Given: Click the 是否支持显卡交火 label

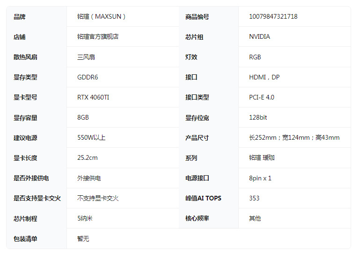Looking at the screenshot, I should point(37,198).
